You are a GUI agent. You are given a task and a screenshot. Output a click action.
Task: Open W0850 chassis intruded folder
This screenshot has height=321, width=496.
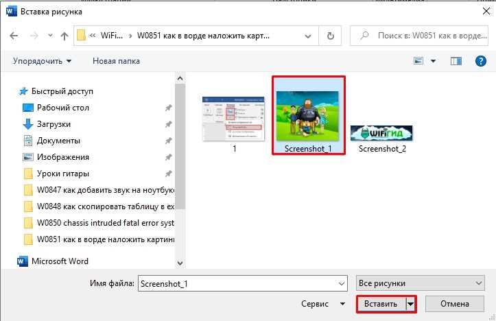99,223
